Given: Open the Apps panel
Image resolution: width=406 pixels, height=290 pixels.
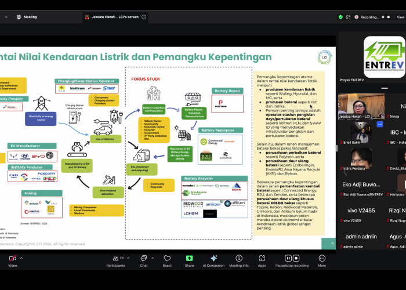Looking at the screenshot, I should coord(262,261).
